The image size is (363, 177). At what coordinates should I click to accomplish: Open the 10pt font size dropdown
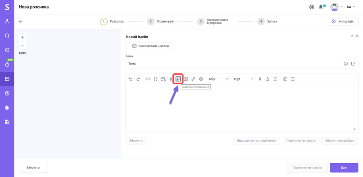coord(243,79)
